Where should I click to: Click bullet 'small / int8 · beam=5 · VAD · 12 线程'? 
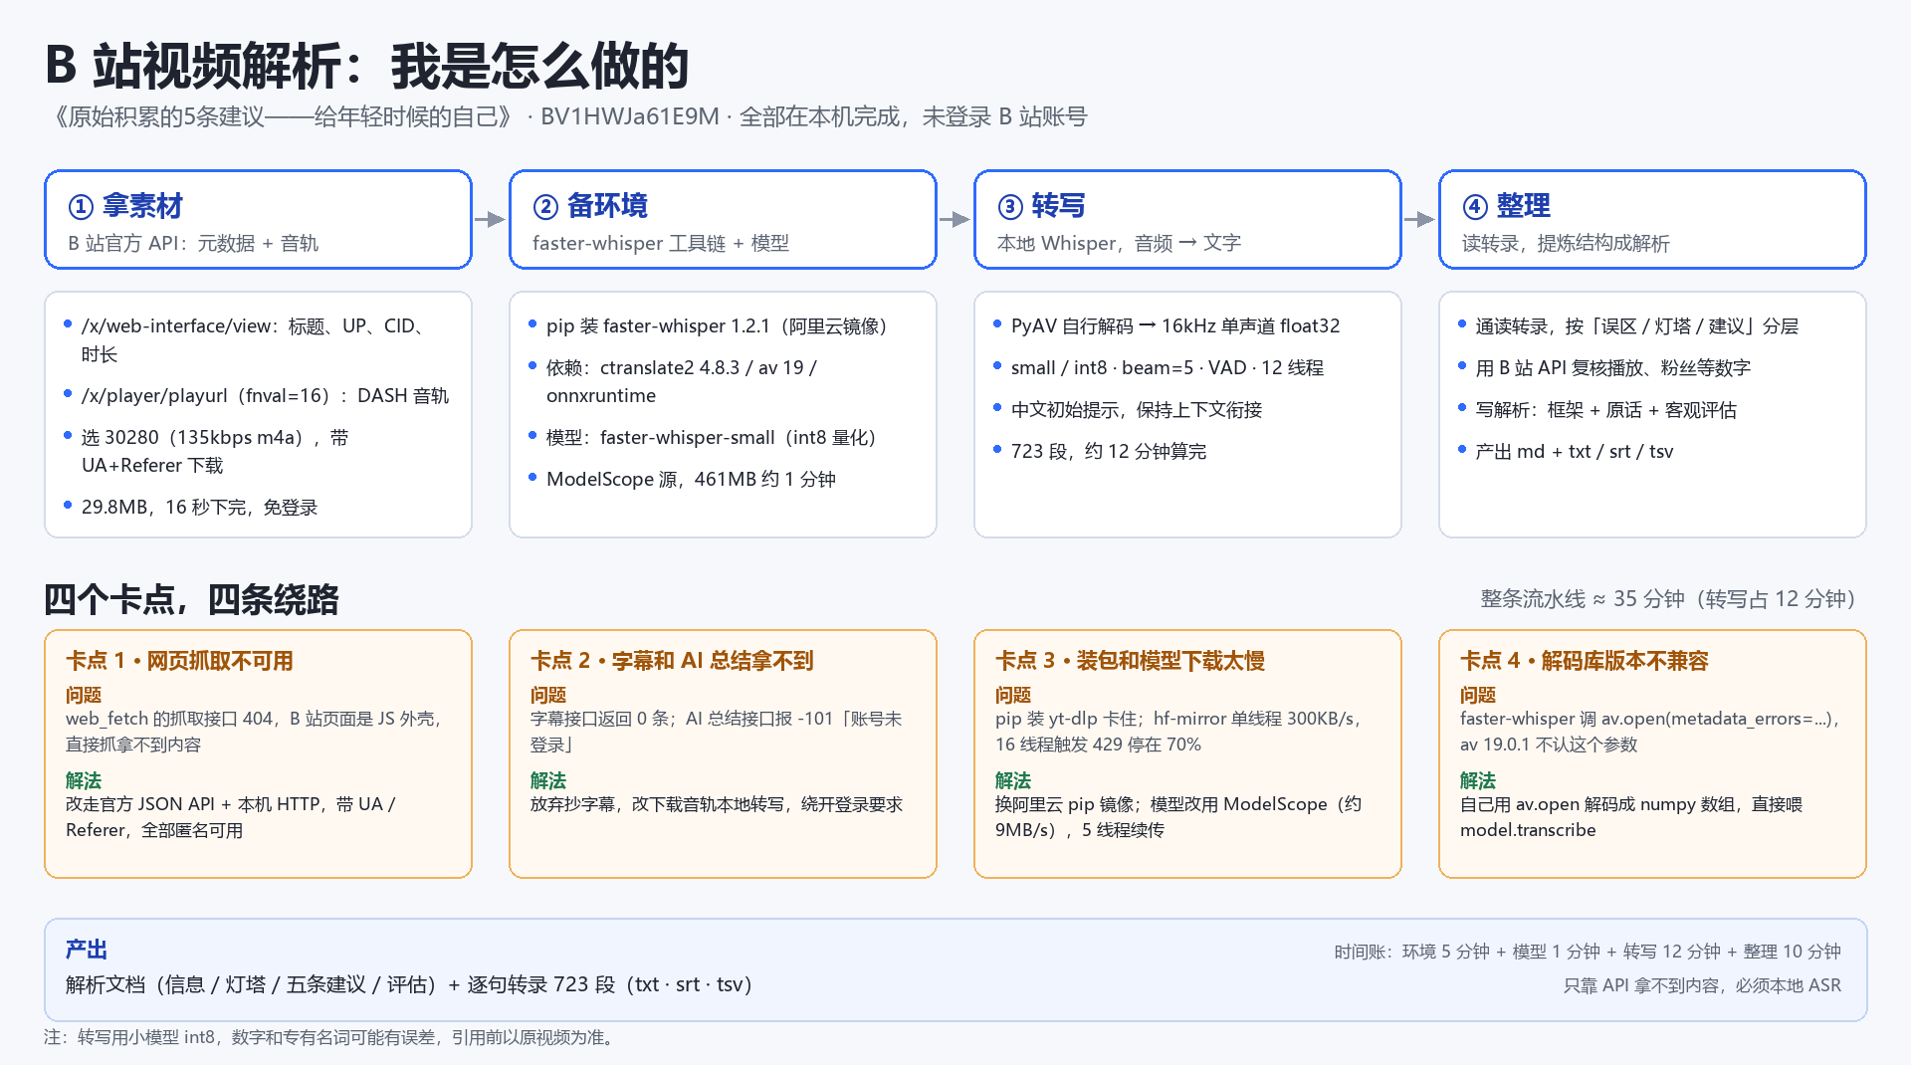point(1160,367)
